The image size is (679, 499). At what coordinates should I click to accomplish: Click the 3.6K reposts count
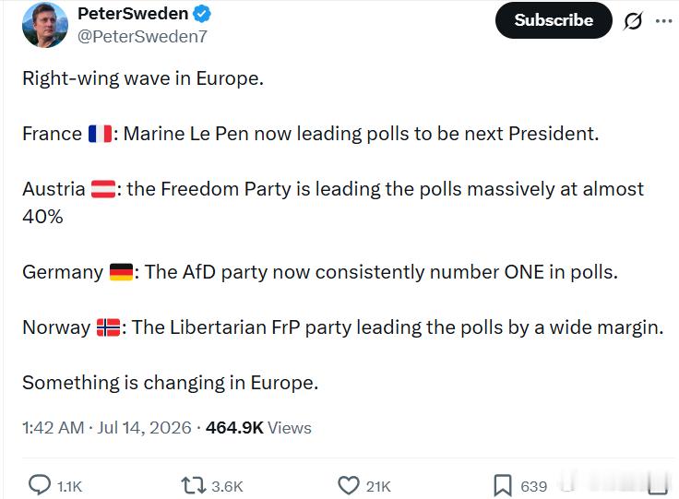pyautogui.click(x=227, y=486)
